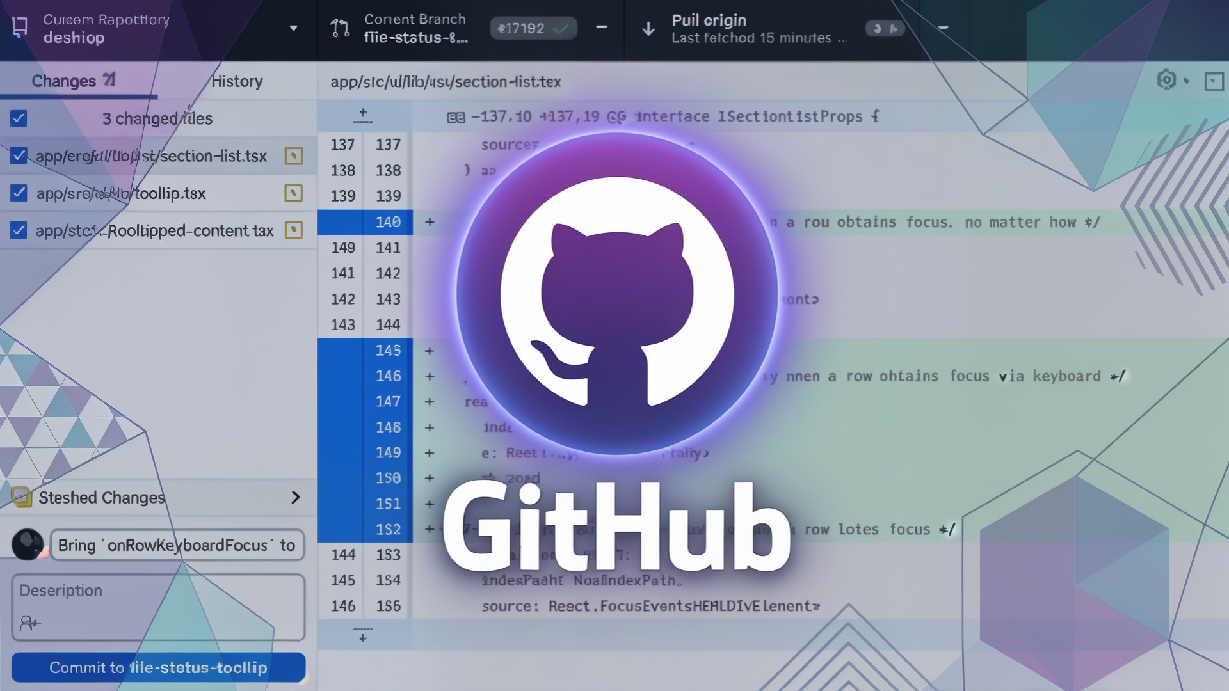Image resolution: width=1229 pixels, height=691 pixels.
Task: Toggle selection of added line 152
Action: (x=365, y=530)
